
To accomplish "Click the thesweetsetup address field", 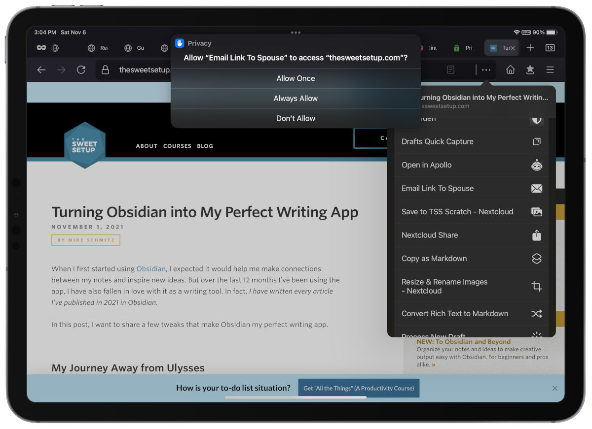I will coord(145,70).
